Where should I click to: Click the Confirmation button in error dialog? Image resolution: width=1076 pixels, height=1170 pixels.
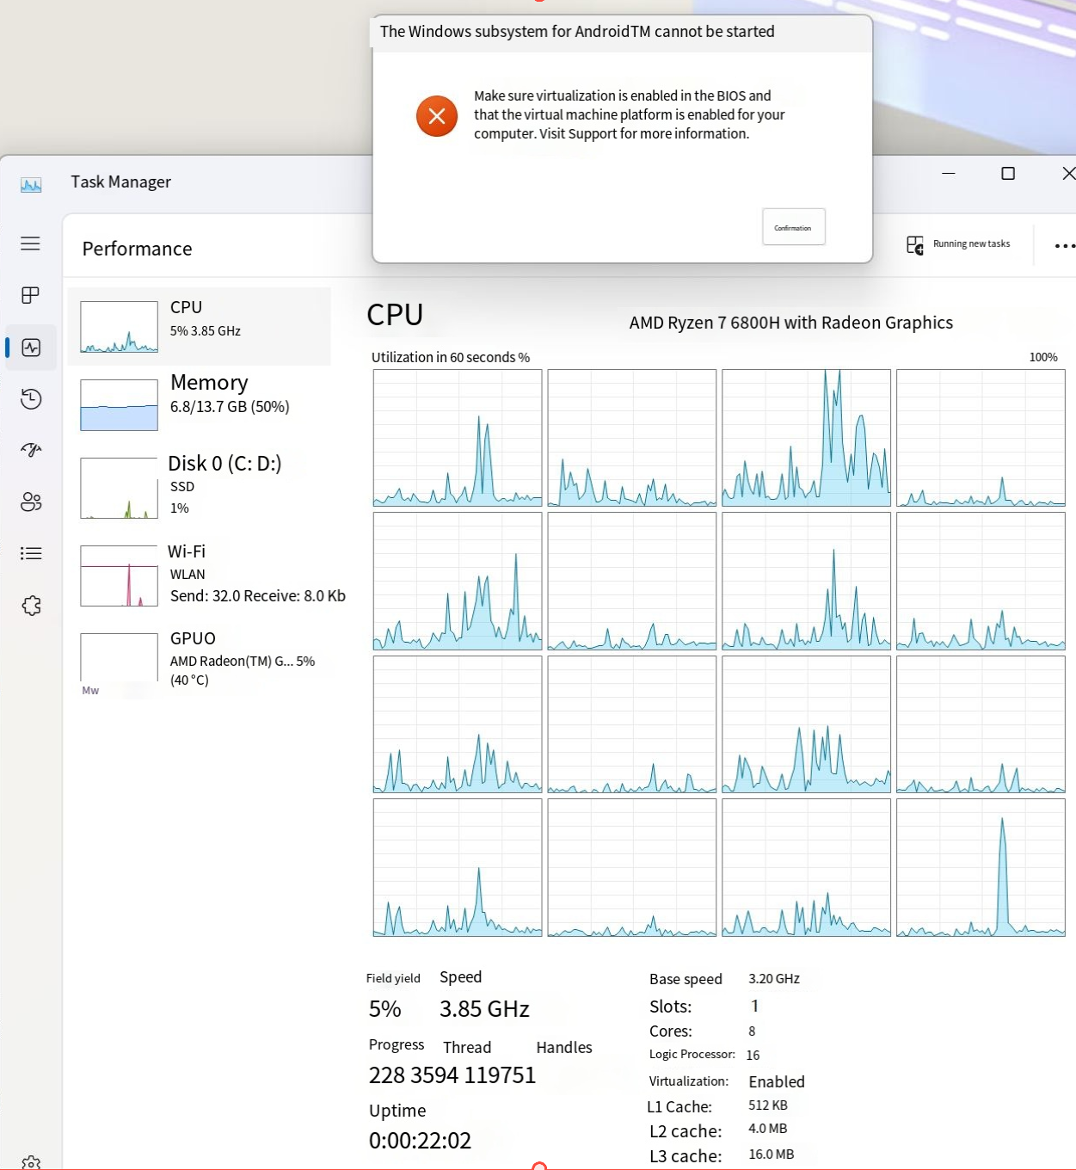tap(794, 227)
